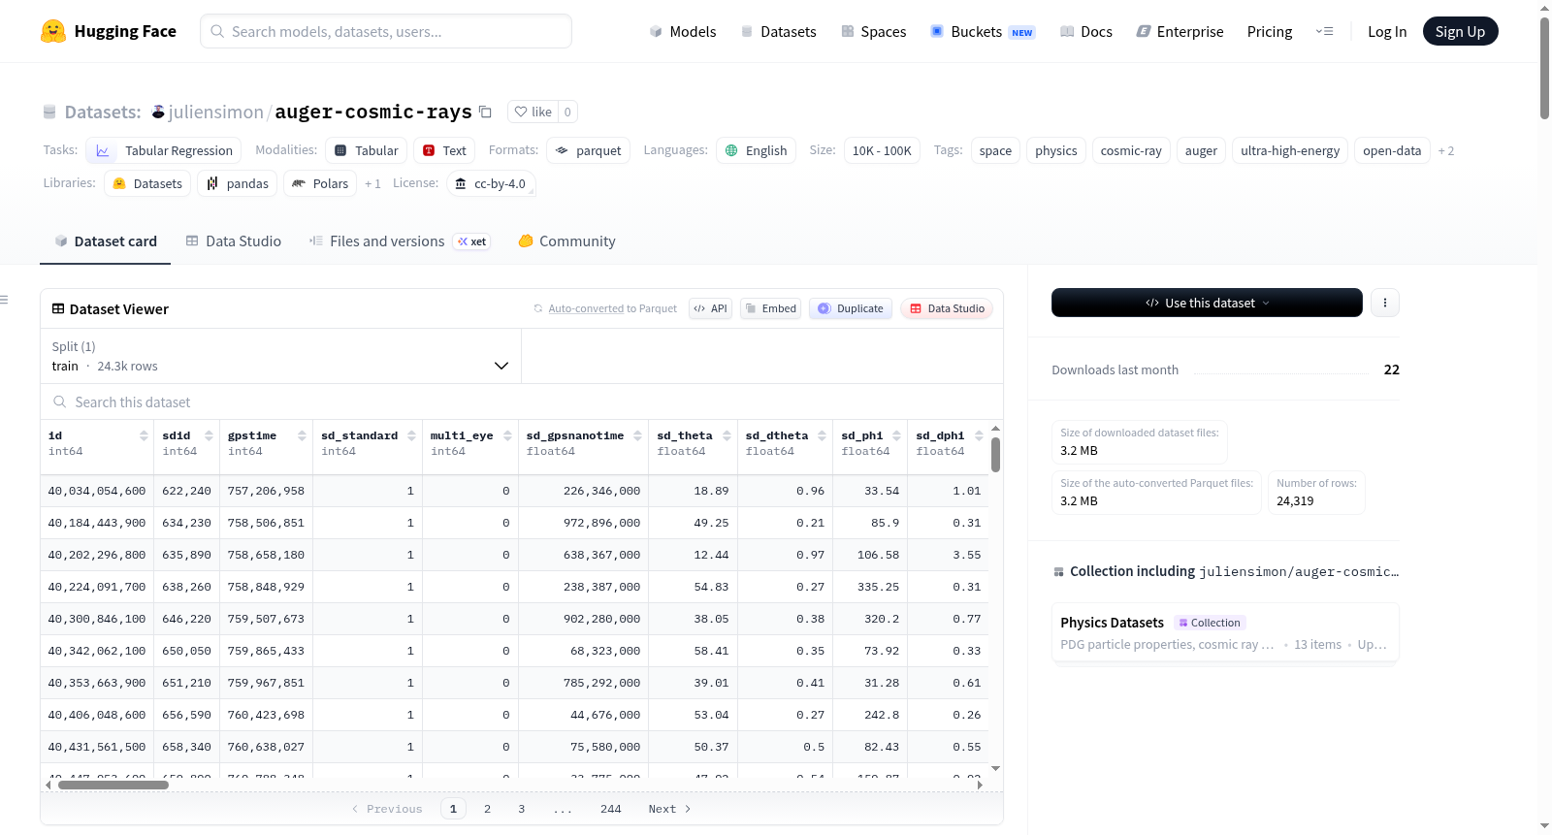
Task: Switch to the Data Studio tab
Action: (x=234, y=241)
